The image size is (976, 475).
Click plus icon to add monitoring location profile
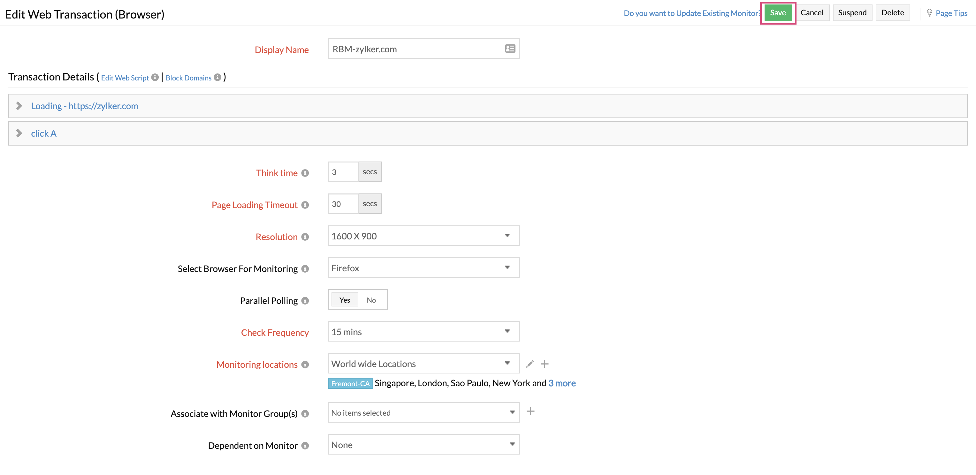[544, 364]
